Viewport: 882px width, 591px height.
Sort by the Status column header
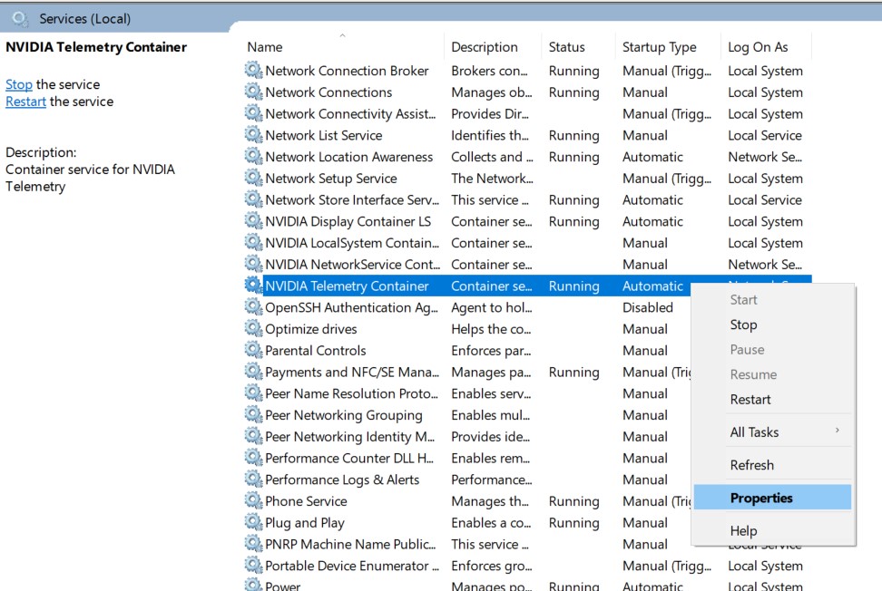566,47
